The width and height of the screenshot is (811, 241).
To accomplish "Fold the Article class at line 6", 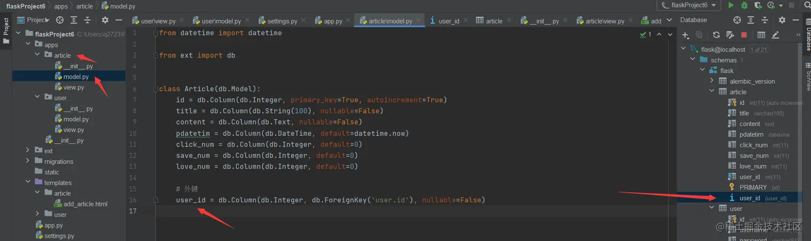I will [156, 89].
